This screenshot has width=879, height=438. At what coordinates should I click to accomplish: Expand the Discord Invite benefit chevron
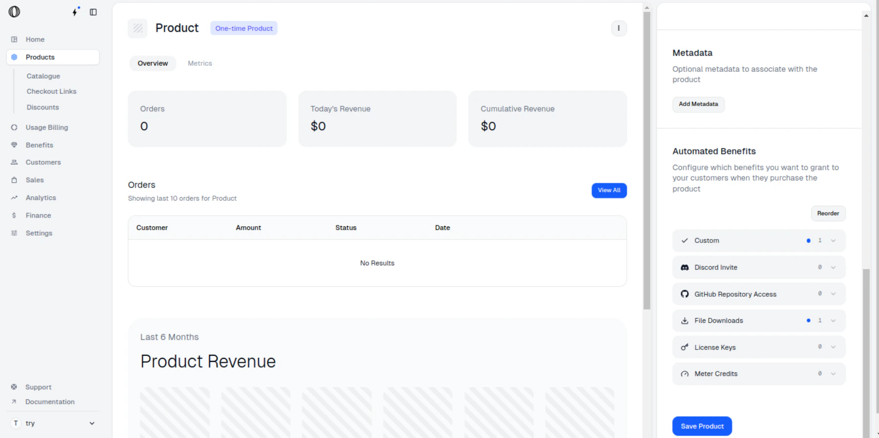tap(834, 267)
